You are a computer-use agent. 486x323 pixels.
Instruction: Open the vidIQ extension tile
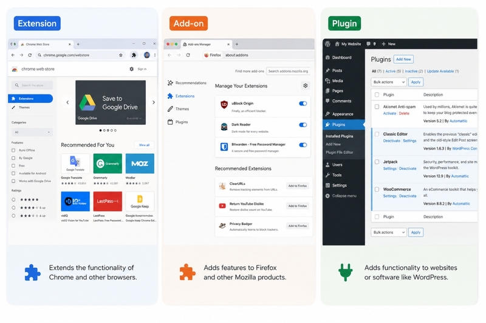pos(75,201)
